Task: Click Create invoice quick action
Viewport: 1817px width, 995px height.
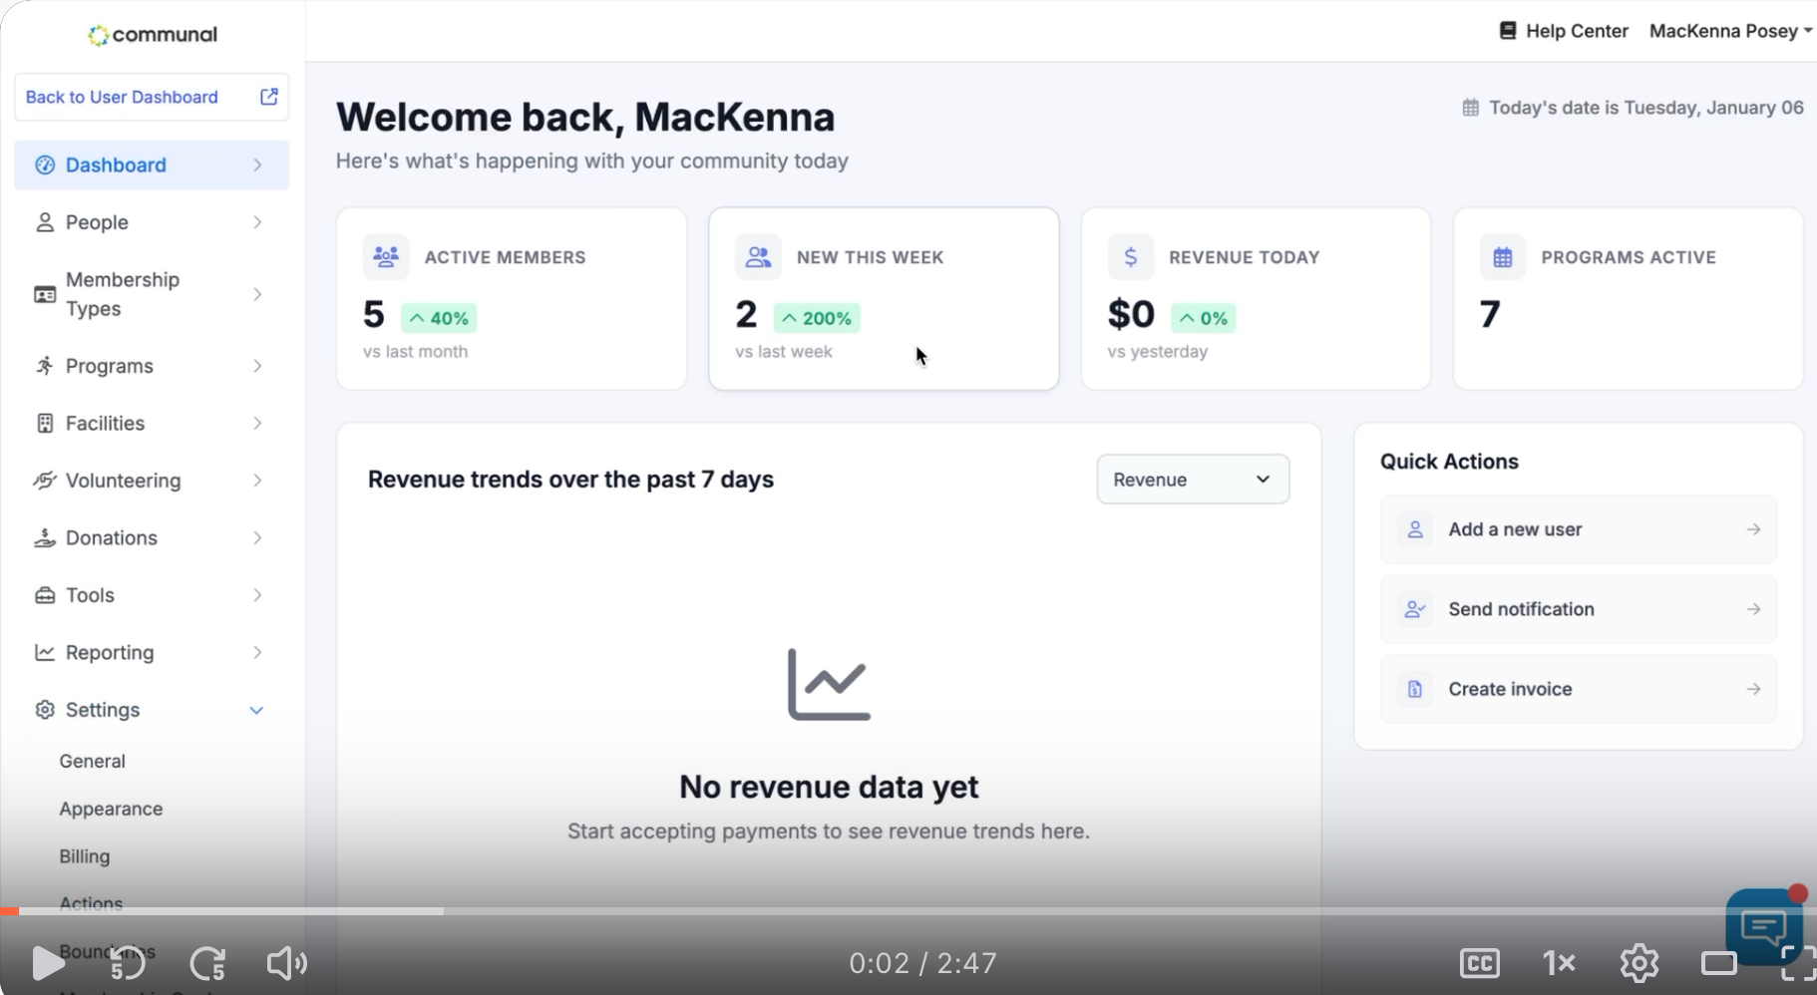Action: [1579, 689]
